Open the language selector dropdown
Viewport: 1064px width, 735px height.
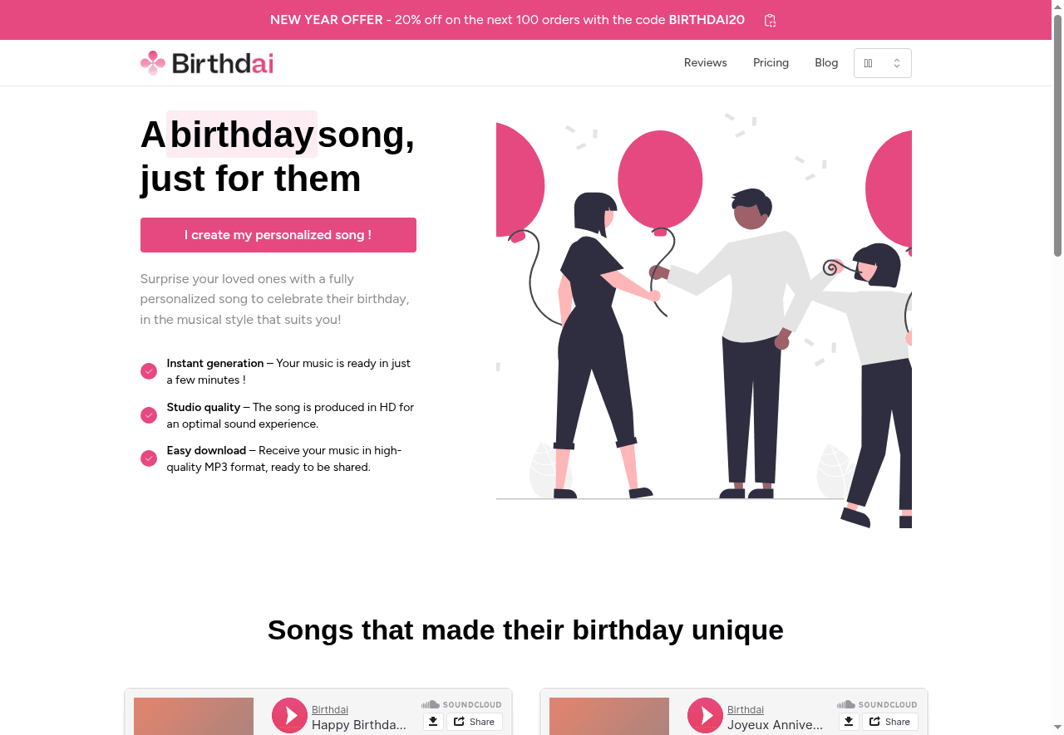click(882, 62)
